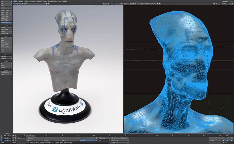The height and width of the screenshot is (144, 234).
Task: Open the Edit dropdown menu
Action: [6, 3]
